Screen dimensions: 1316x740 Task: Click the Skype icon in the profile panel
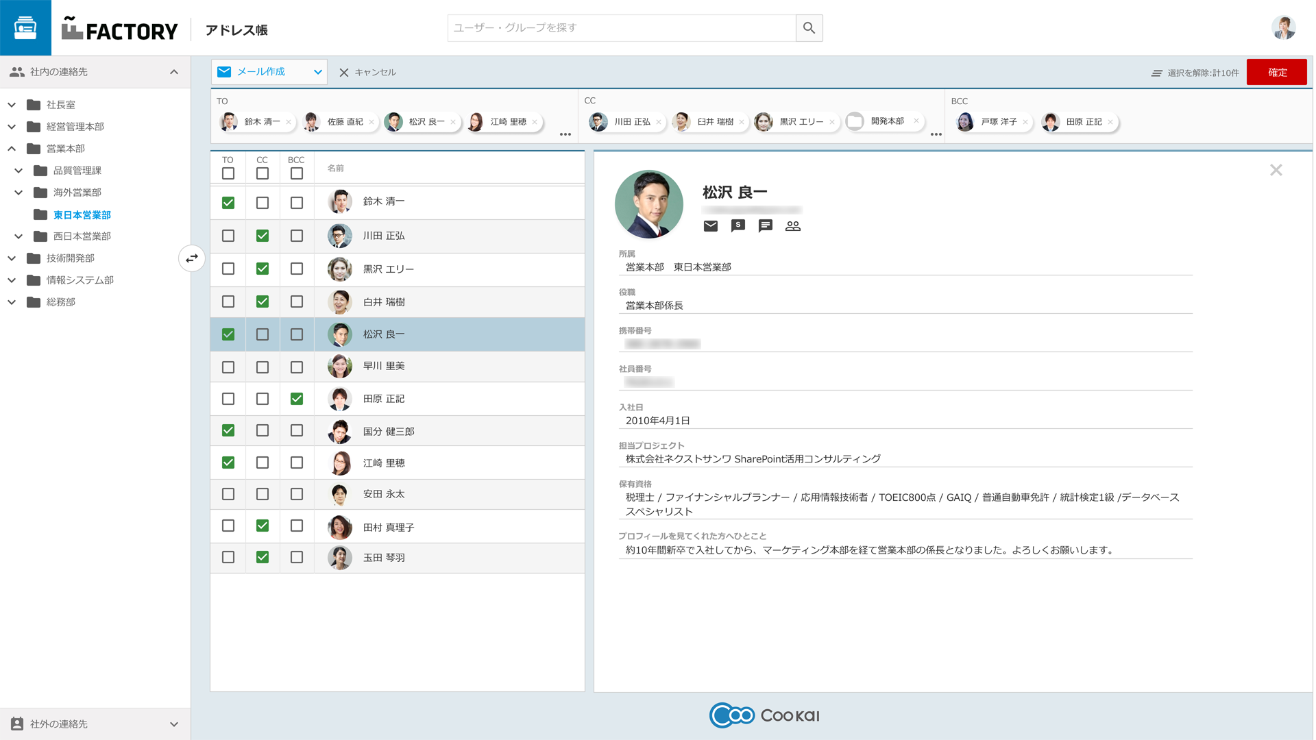[738, 226]
